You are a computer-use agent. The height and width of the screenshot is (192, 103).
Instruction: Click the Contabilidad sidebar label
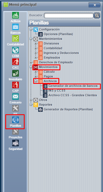click(x=16, y=44)
